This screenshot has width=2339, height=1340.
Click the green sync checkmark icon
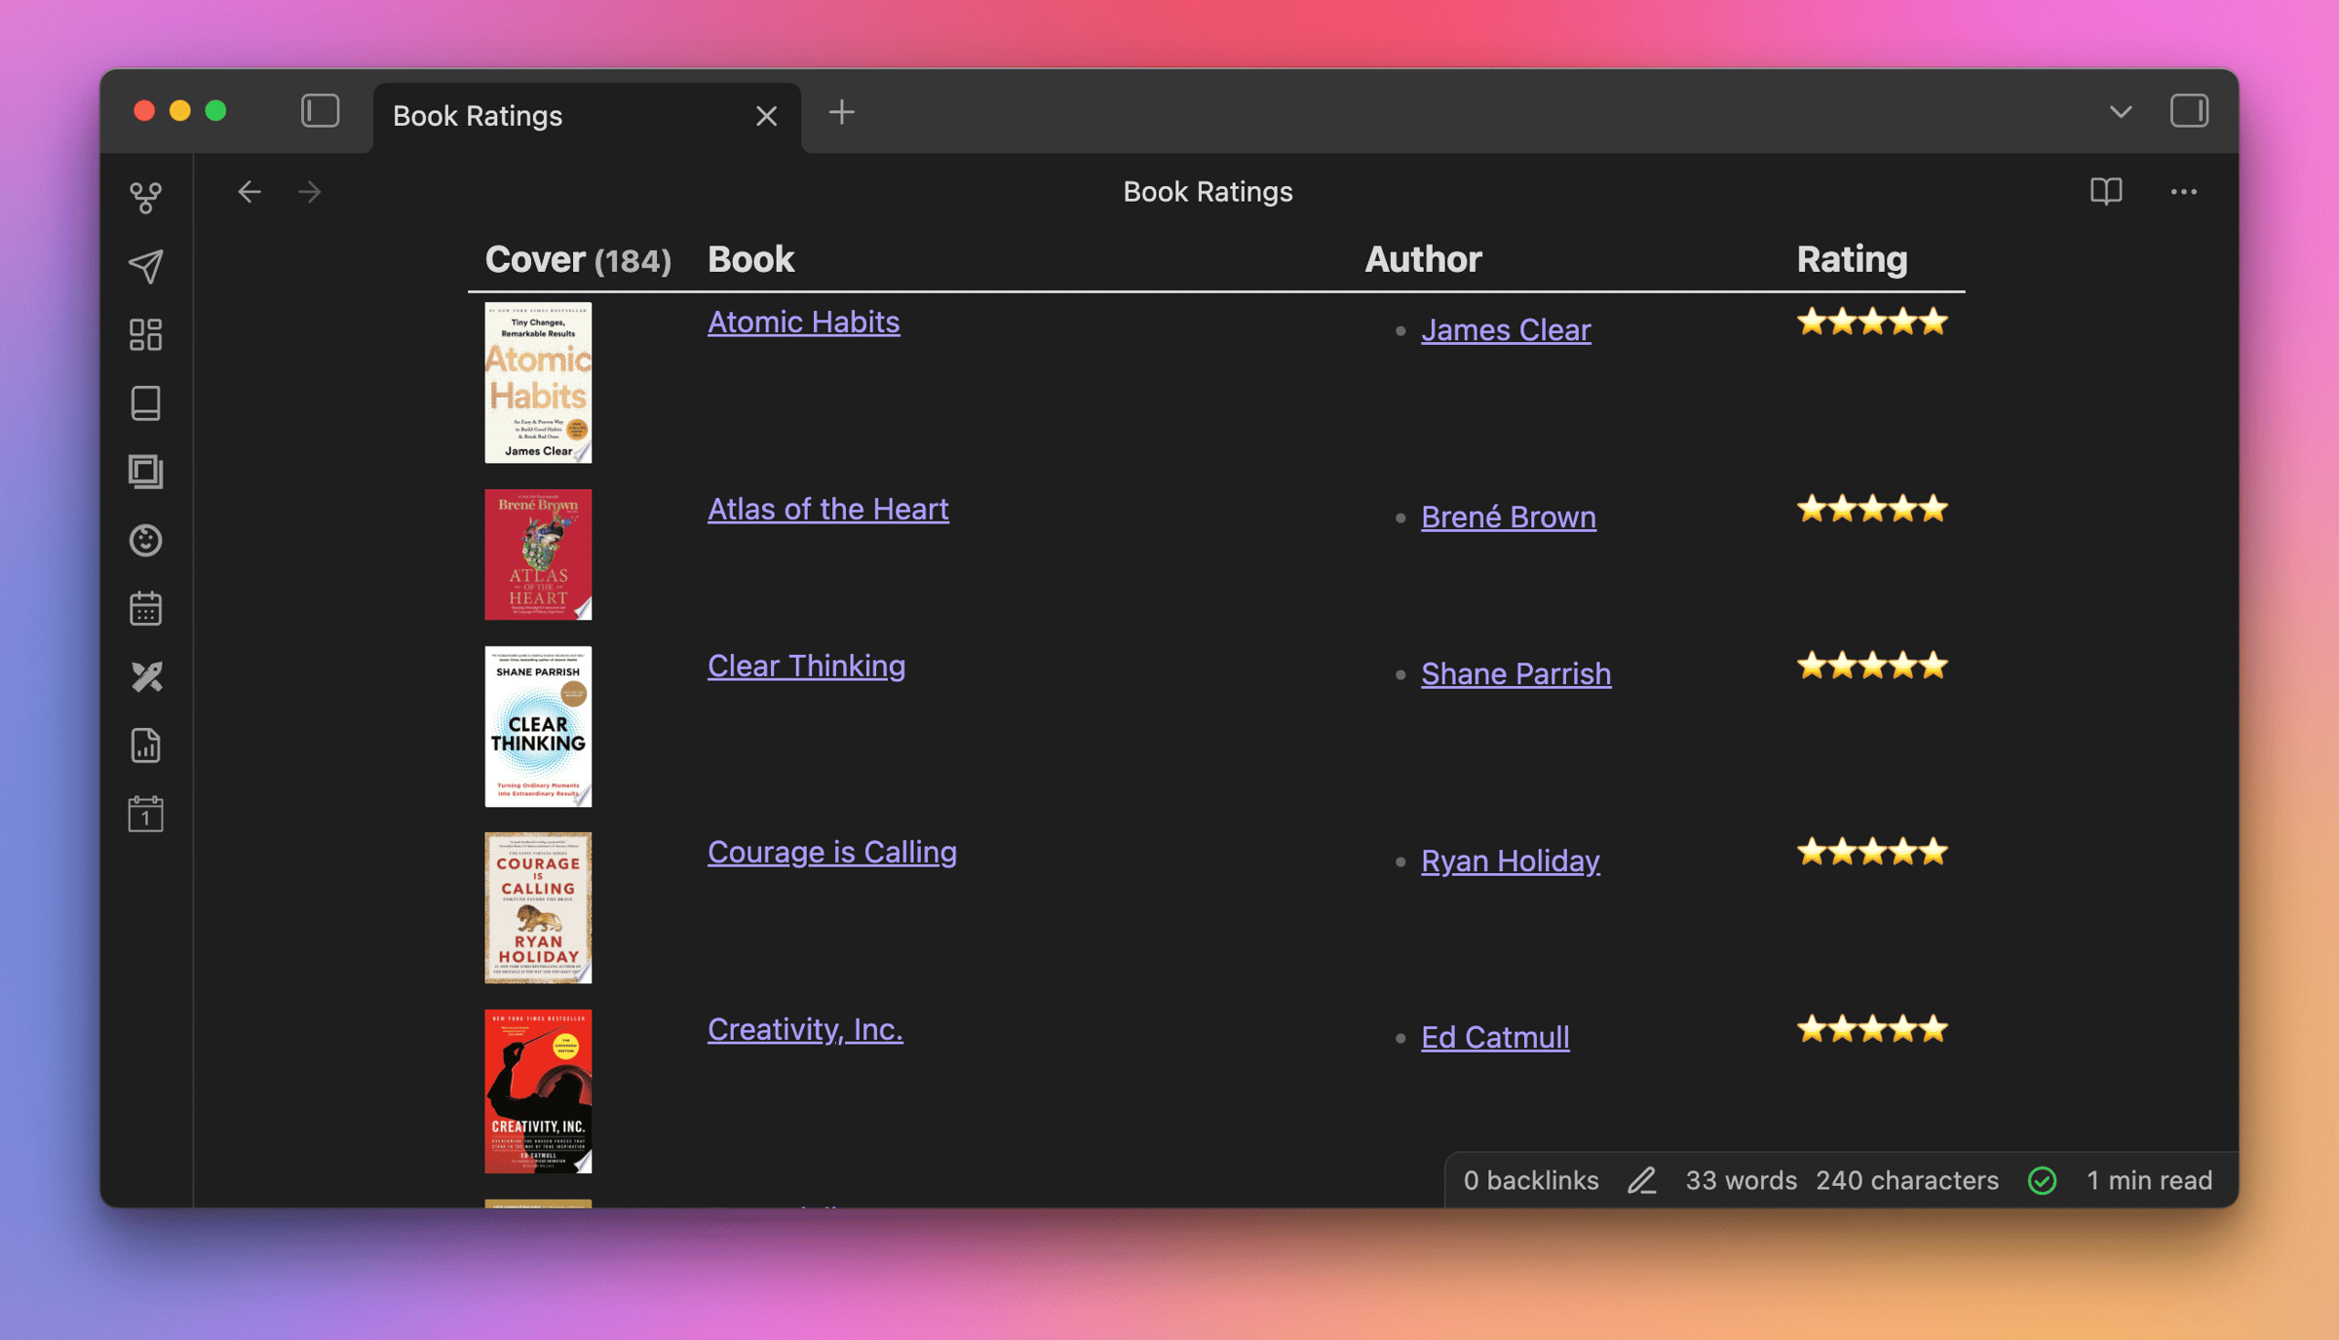pos(2043,1180)
